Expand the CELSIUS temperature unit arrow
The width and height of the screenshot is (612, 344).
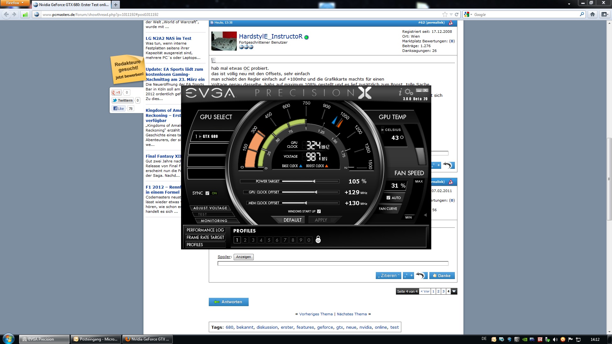[x=382, y=130]
